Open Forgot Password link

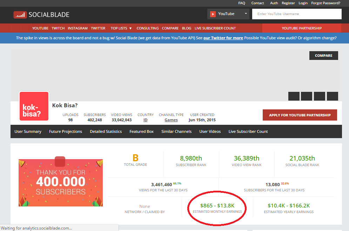click(x=325, y=3)
